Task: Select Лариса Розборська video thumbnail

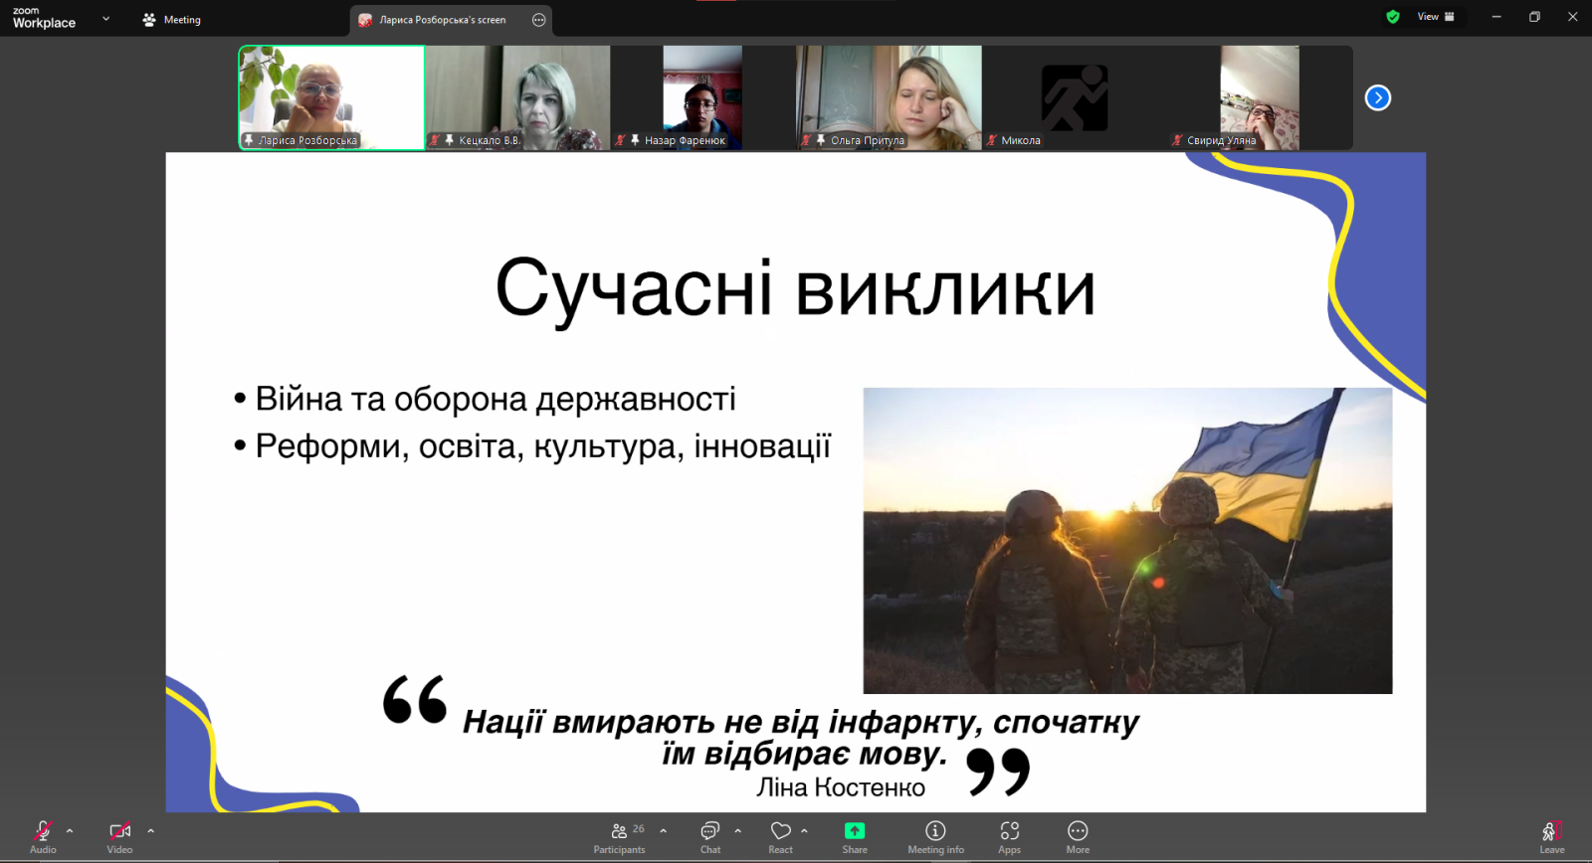Action: [x=331, y=97]
